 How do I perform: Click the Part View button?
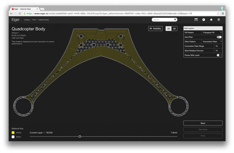tap(203, 129)
